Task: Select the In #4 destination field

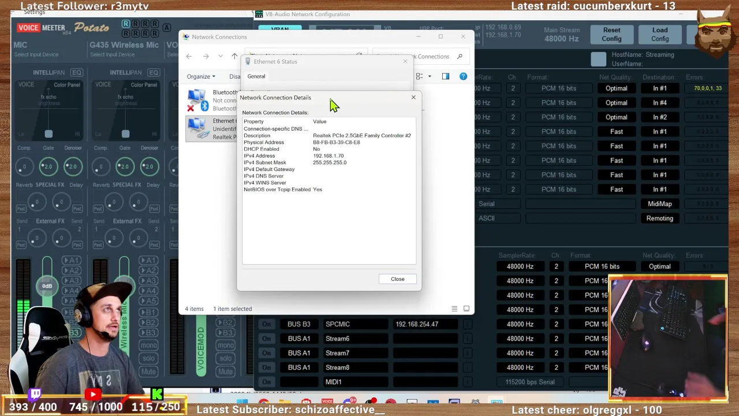Action: pos(660,103)
